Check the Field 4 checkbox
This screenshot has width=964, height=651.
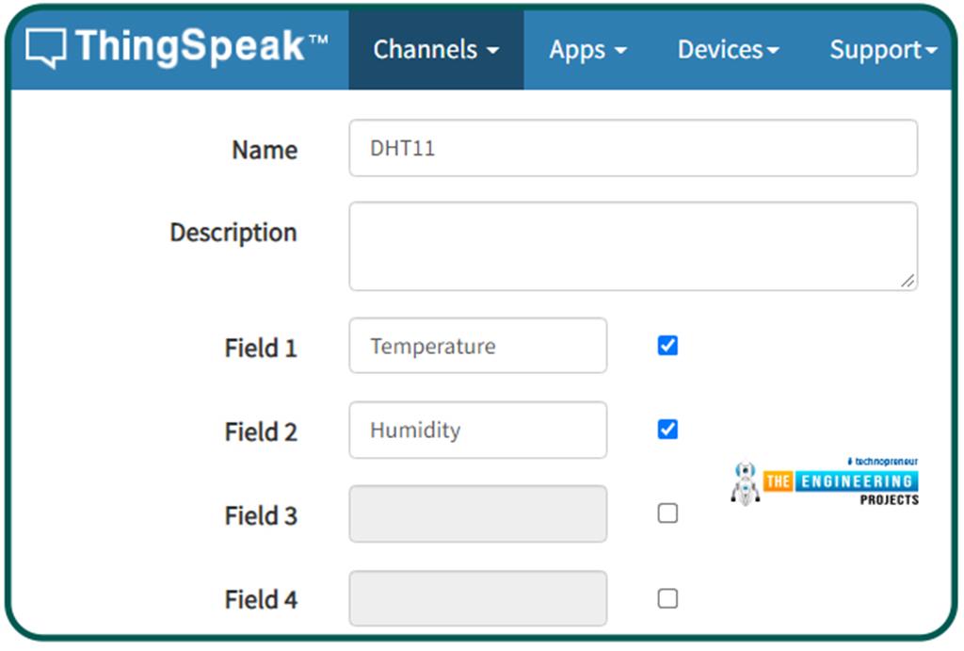tap(667, 597)
